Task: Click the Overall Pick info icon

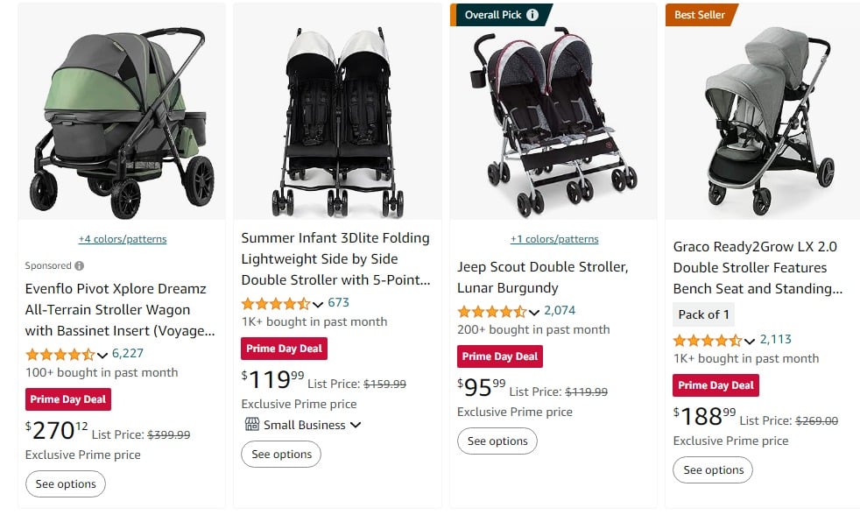Action: pyautogui.click(x=532, y=15)
